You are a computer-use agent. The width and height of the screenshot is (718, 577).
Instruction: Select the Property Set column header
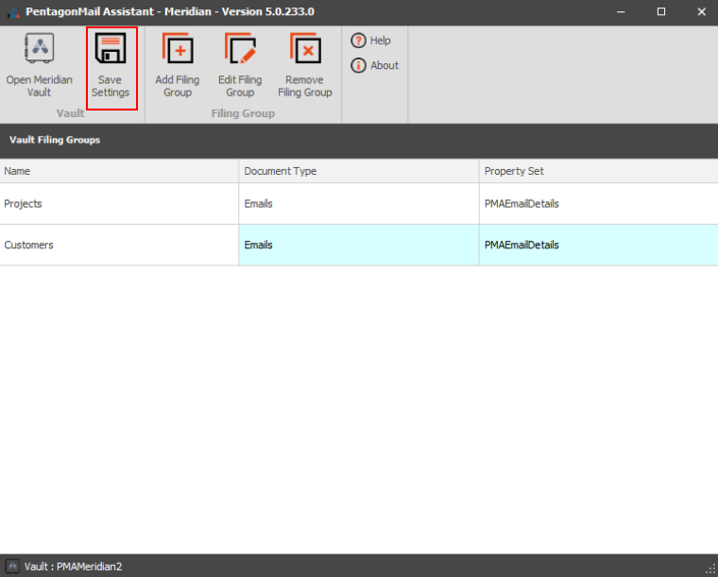[599, 171]
